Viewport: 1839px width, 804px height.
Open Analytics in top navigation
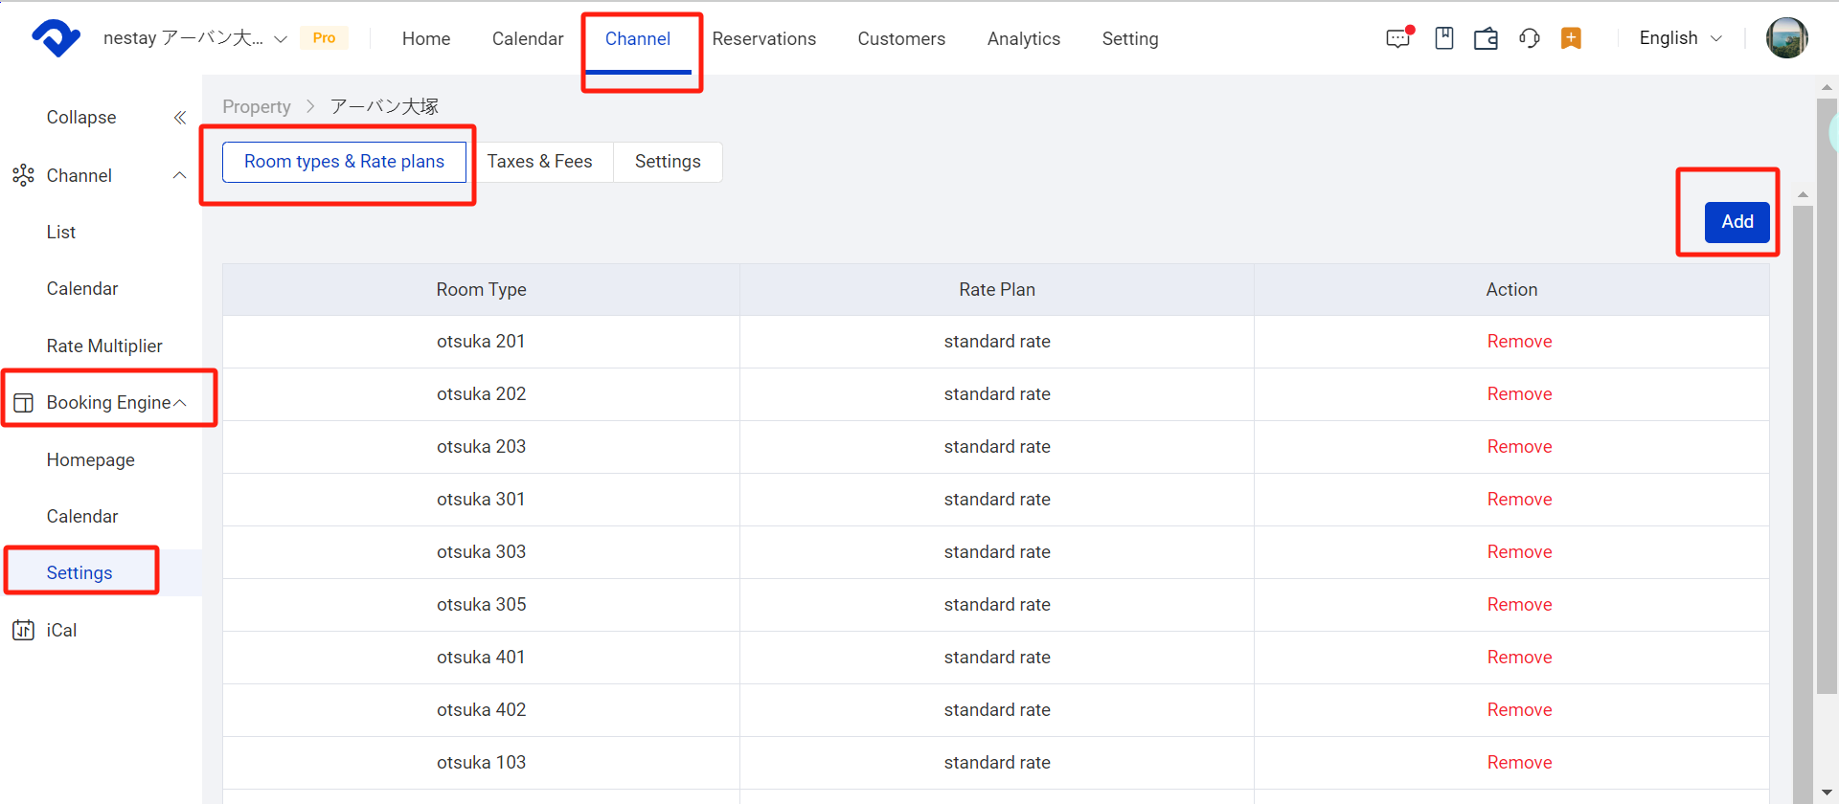(1023, 39)
